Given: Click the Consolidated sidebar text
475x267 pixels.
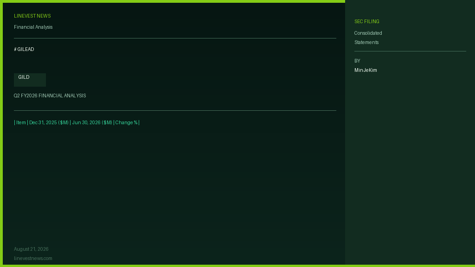Looking at the screenshot, I should 368,33.
